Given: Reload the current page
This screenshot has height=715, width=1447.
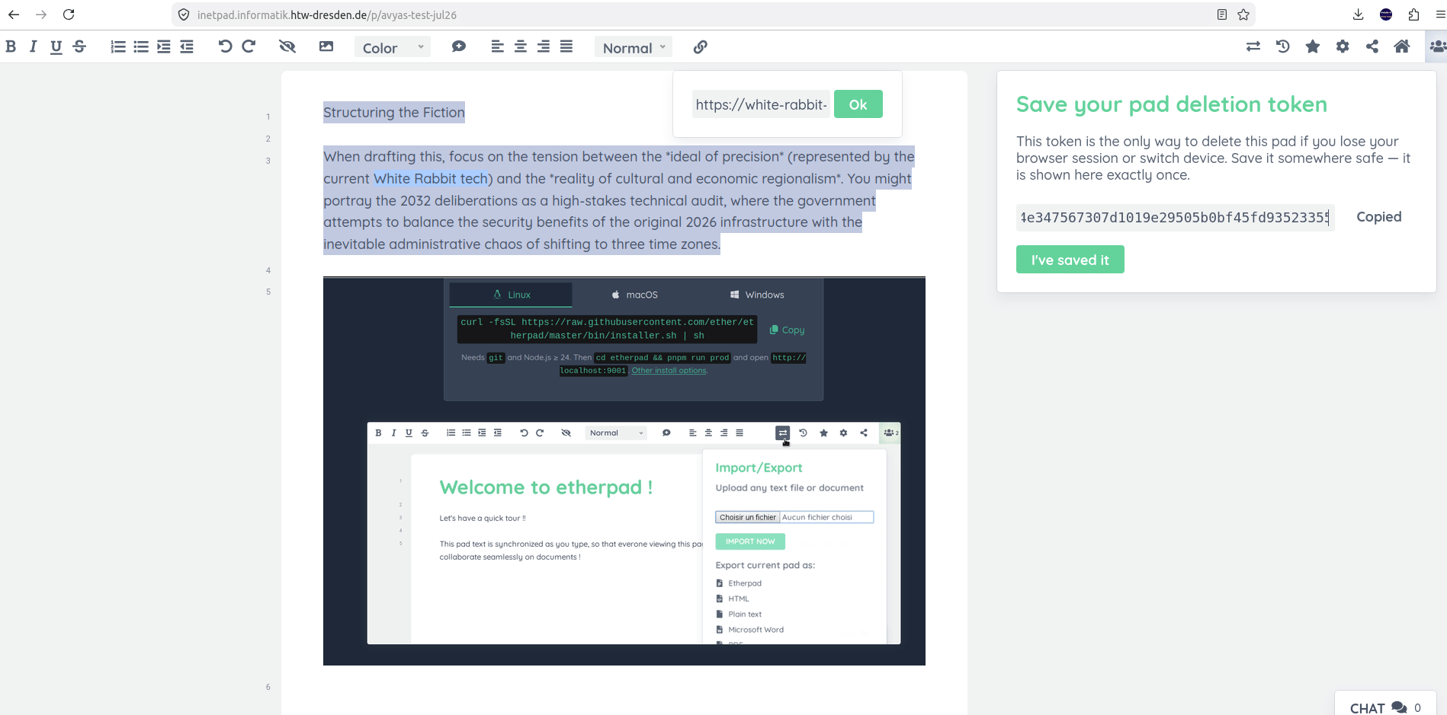Looking at the screenshot, I should pyautogui.click(x=69, y=14).
